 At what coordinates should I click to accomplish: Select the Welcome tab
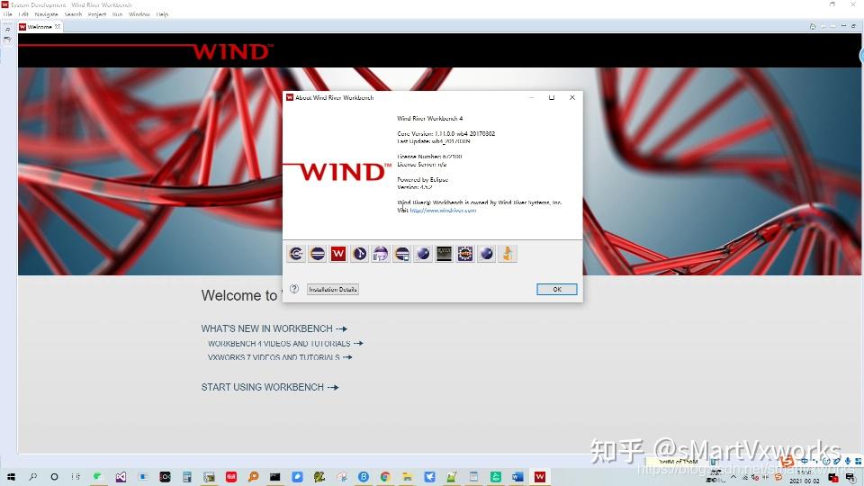[40, 26]
